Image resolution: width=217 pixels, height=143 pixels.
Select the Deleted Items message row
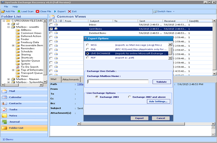(x=131, y=33)
